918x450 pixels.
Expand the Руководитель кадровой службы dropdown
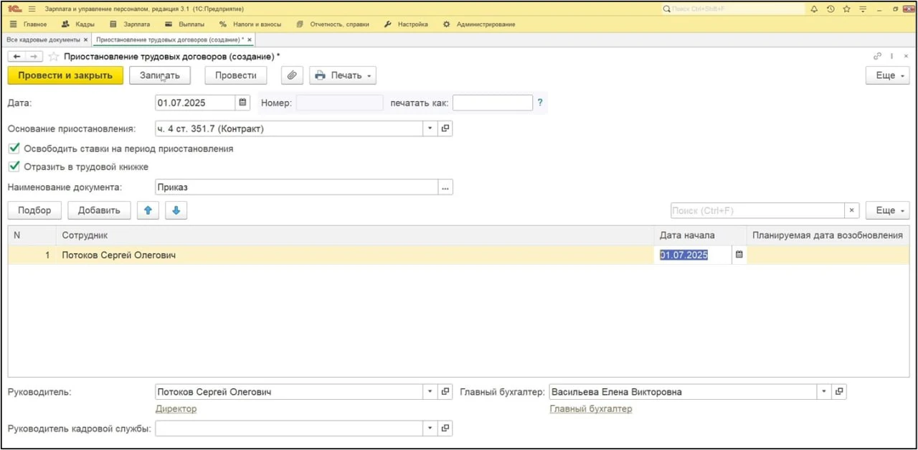431,428
